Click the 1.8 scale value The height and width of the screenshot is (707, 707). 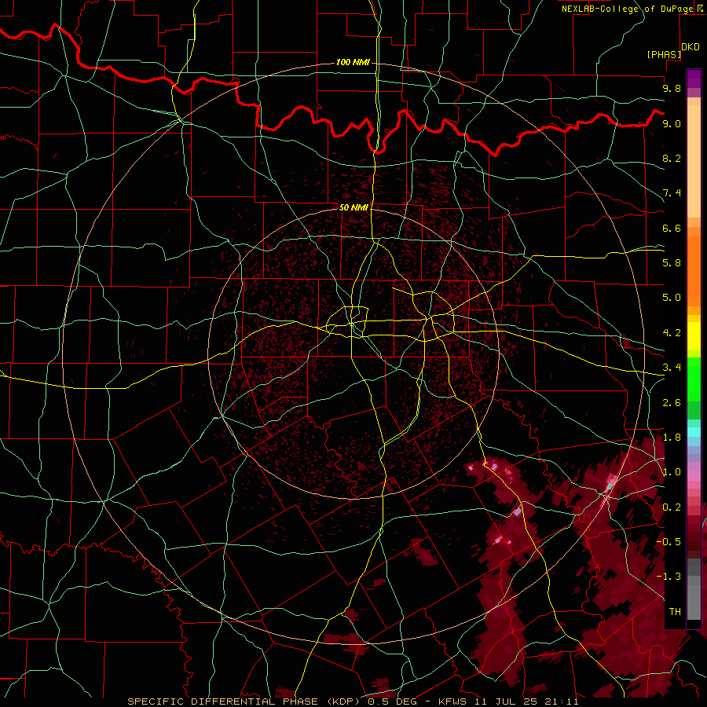click(672, 438)
